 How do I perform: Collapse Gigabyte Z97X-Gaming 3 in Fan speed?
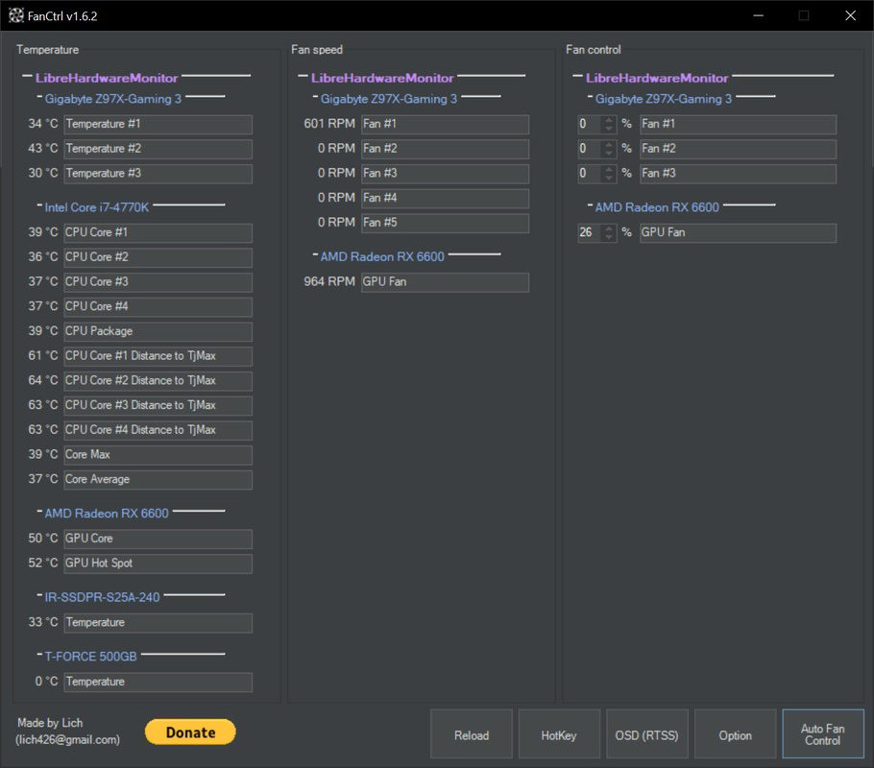tap(315, 97)
